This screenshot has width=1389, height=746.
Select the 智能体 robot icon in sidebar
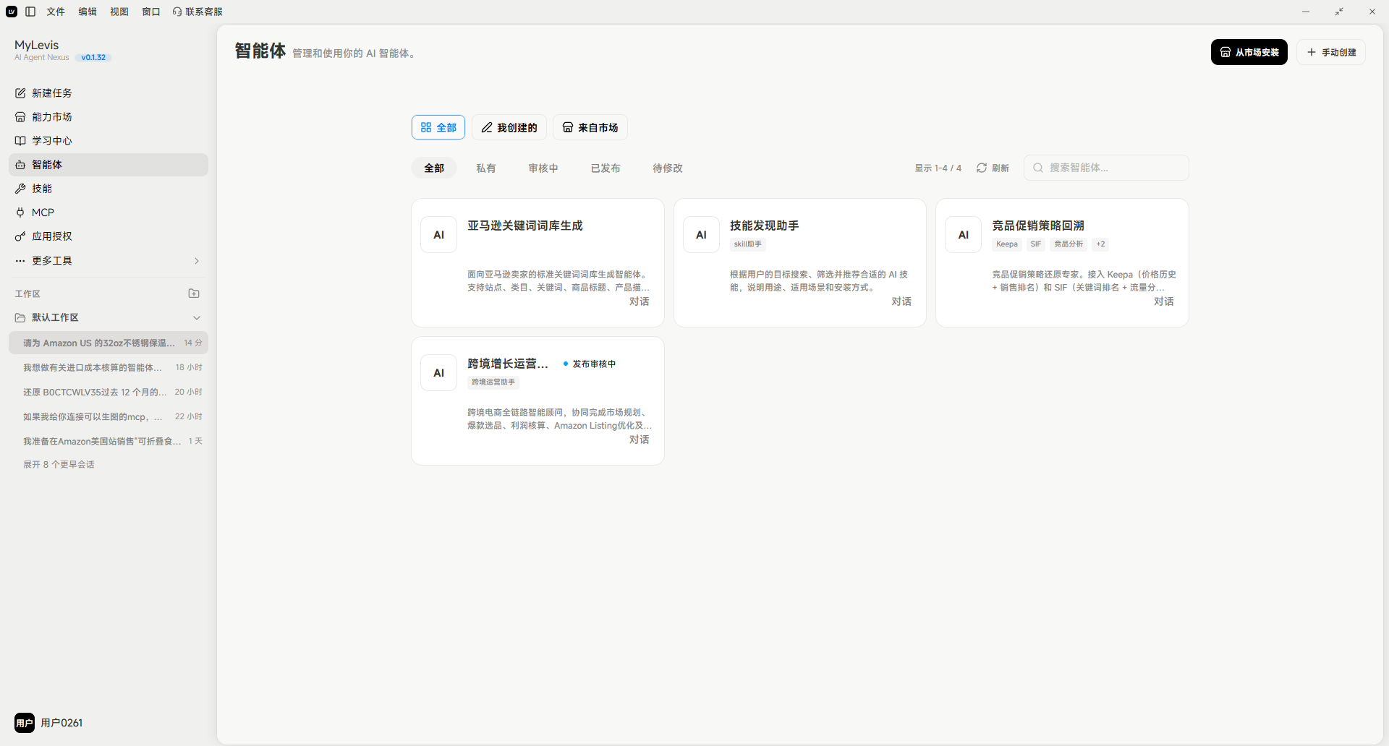pos(20,165)
